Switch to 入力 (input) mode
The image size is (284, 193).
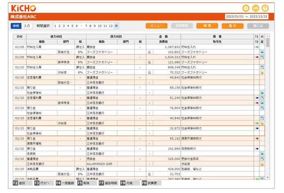[27, 26]
